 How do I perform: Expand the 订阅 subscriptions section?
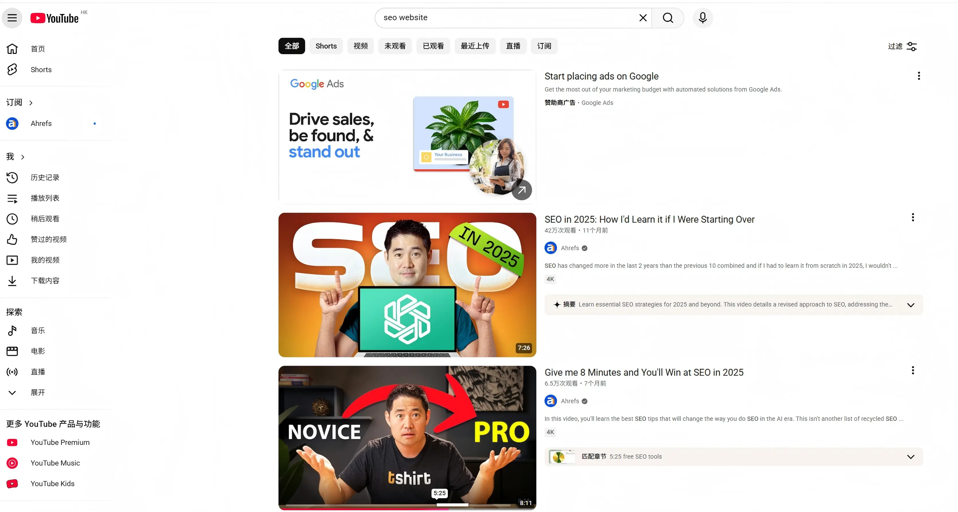(x=20, y=103)
